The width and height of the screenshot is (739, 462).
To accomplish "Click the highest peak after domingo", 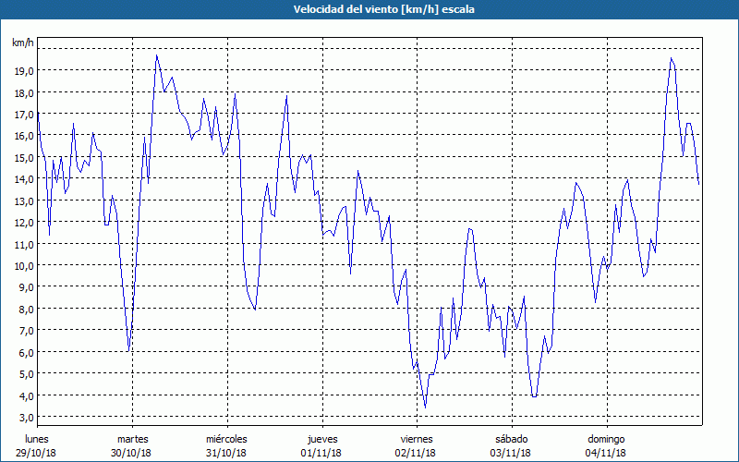I will pyautogui.click(x=672, y=58).
